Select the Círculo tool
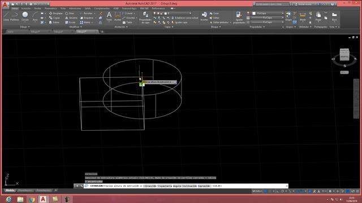 click(x=25, y=16)
